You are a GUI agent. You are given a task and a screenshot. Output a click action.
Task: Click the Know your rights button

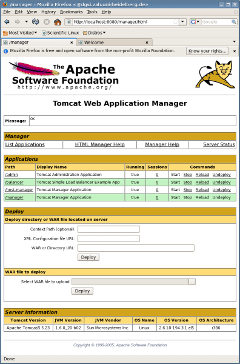coord(207,51)
